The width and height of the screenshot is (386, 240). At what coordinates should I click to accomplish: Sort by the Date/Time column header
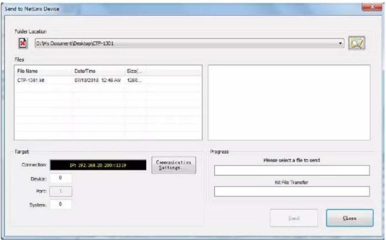coord(98,71)
